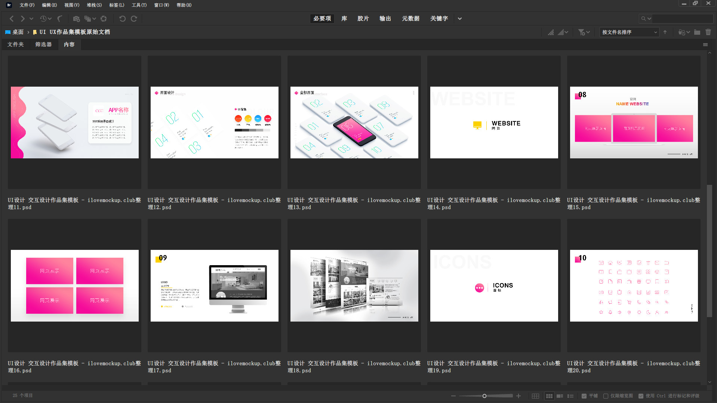Open the 工具(T) menu
Screen dimensions: 717x403
pyautogui.click(x=139, y=5)
